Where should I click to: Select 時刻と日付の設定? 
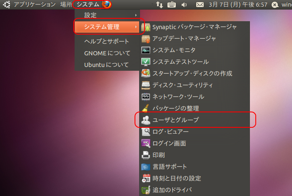click(195, 179)
